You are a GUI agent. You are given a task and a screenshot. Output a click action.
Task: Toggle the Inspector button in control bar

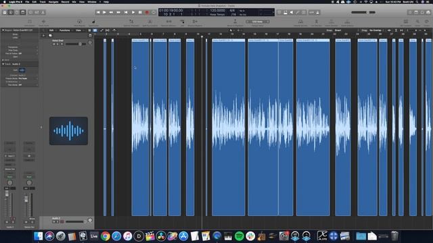11,12
